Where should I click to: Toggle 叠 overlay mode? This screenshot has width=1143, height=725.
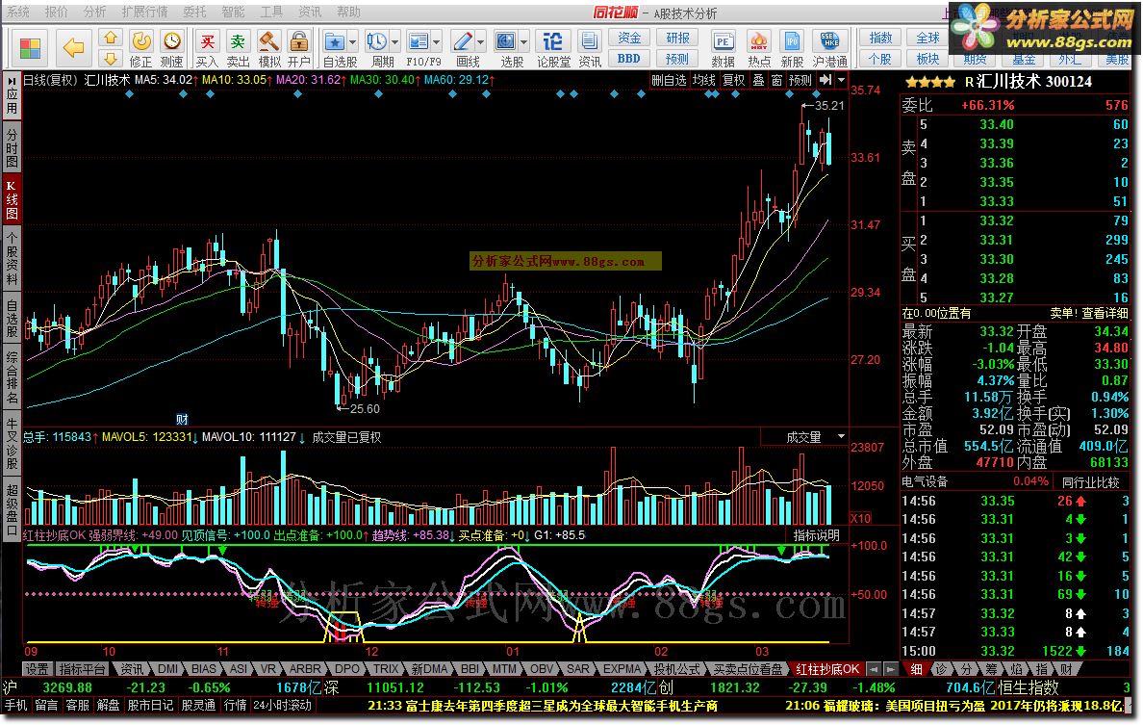[758, 80]
